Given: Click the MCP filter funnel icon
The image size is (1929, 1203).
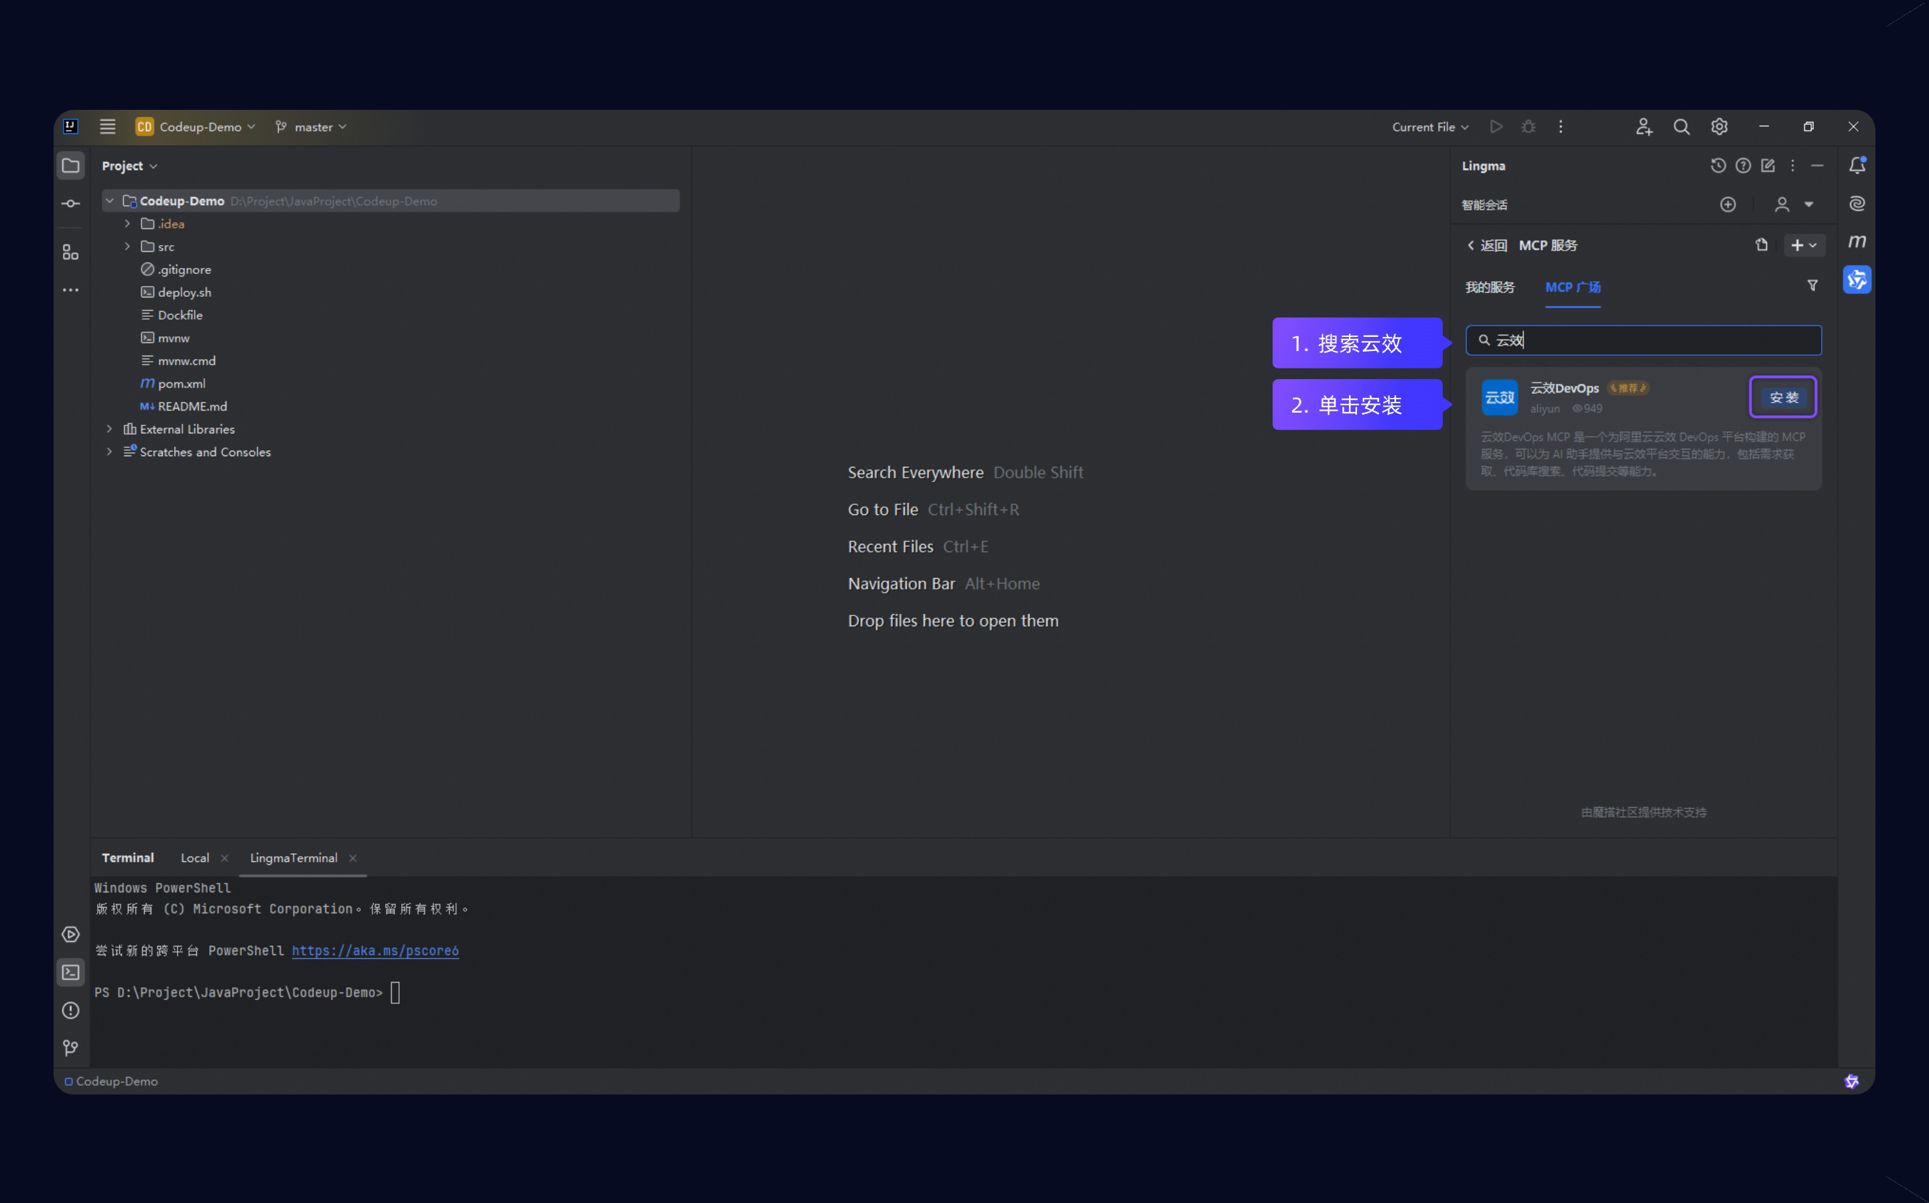Looking at the screenshot, I should tap(1812, 285).
